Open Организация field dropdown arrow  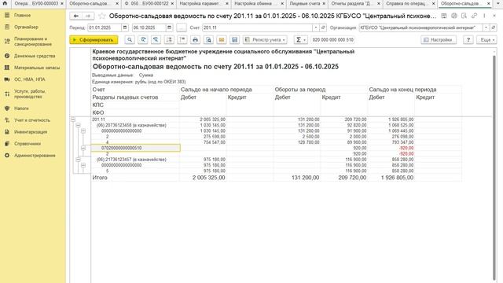click(x=486, y=28)
